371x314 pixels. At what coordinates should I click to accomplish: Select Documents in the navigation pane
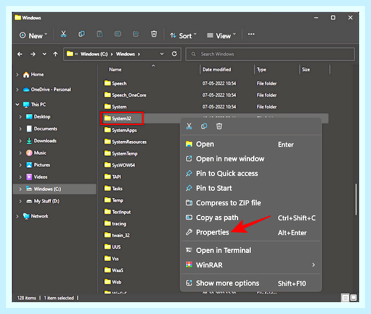coord(45,129)
